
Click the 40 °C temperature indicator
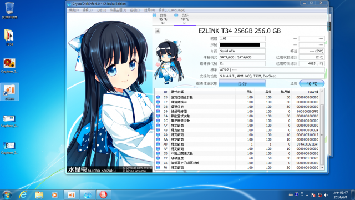pos(312,84)
